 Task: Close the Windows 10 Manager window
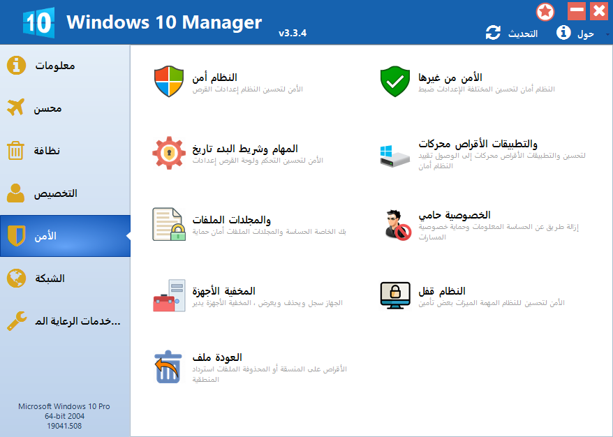[599, 11]
